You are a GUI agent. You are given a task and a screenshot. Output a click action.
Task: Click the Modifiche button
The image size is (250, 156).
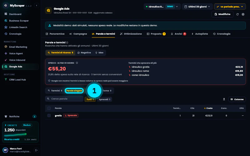pos(222,14)
